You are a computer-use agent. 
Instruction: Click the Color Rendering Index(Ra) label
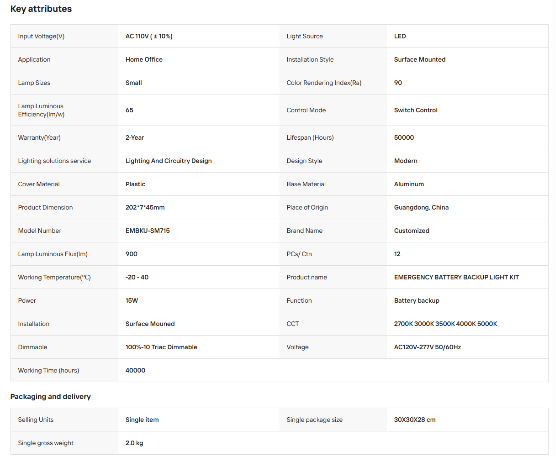324,83
